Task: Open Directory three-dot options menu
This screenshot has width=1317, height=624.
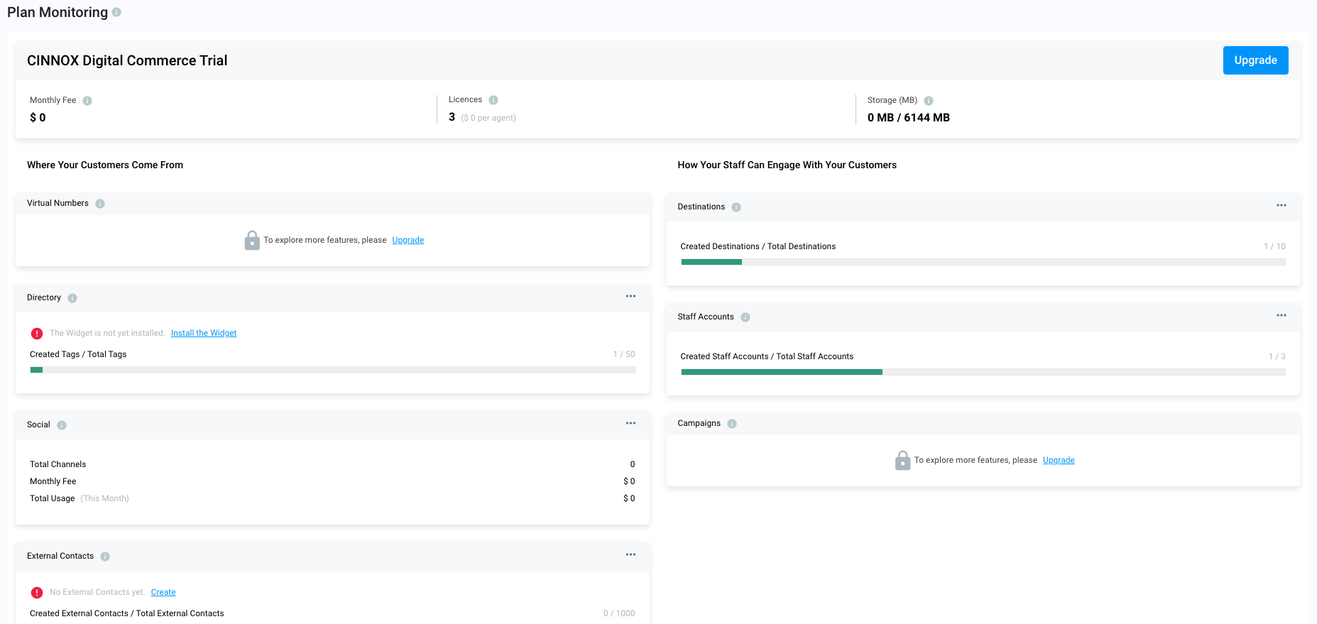Action: 630,296
